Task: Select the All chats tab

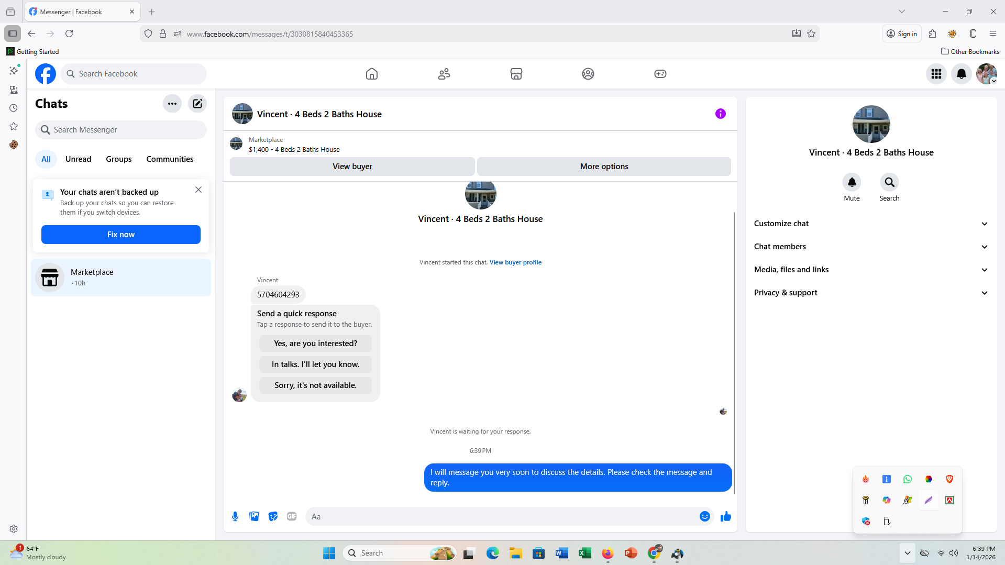Action: pos(46,159)
